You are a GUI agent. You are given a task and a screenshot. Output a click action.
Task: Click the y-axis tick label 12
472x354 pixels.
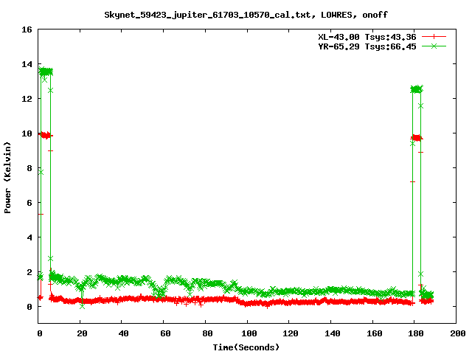[27, 99]
